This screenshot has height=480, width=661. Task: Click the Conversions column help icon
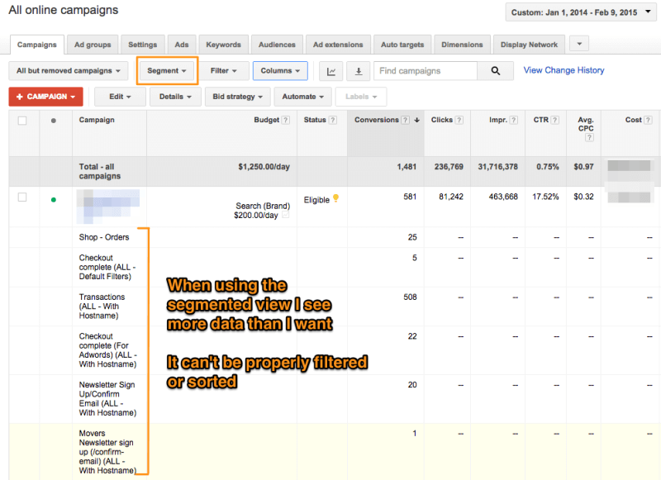tap(405, 120)
